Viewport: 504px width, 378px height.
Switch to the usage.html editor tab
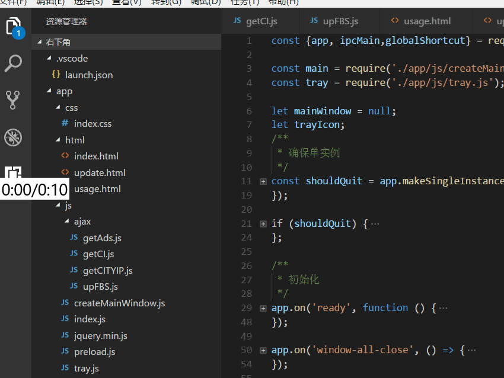click(x=426, y=21)
